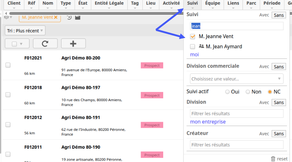Image resolution: width=292 pixels, height=162 pixels.
Task: Open the Parc filter menu
Action: click(x=251, y=5)
